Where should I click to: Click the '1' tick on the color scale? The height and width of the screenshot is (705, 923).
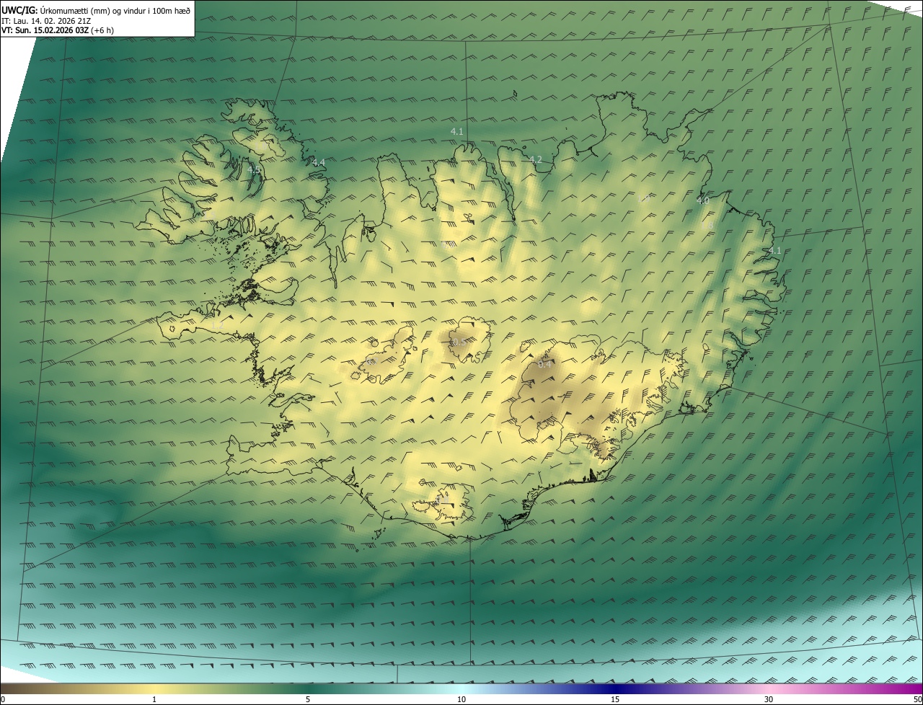coord(154,699)
